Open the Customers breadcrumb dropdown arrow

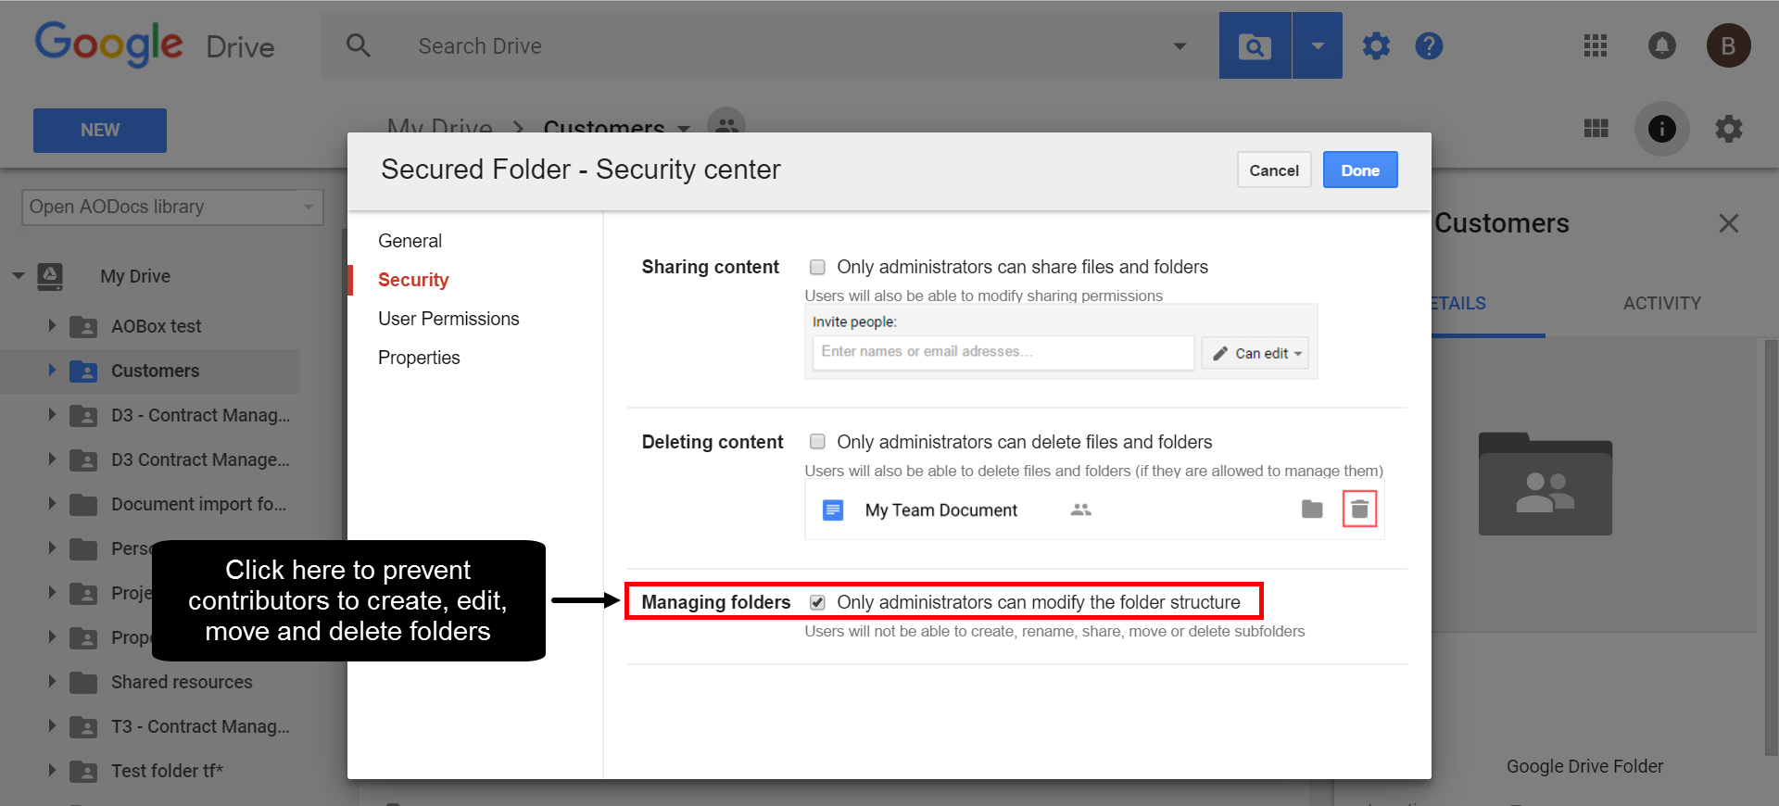pyautogui.click(x=684, y=128)
